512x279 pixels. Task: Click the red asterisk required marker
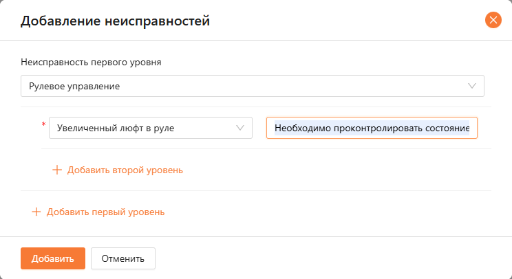(x=44, y=125)
